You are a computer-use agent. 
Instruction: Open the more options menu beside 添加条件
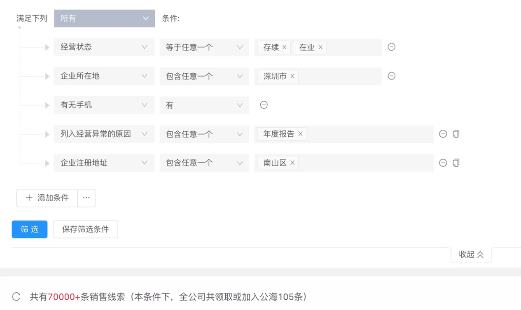pos(86,198)
